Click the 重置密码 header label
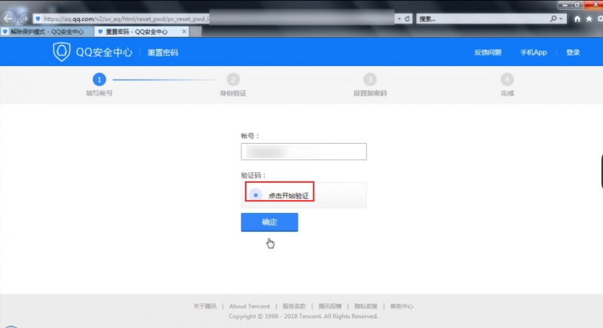603x328 pixels. coord(163,53)
